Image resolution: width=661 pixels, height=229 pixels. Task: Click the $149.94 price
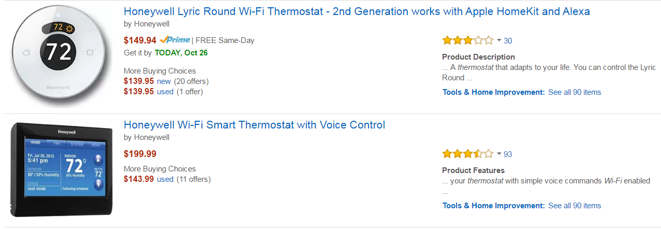tap(140, 40)
